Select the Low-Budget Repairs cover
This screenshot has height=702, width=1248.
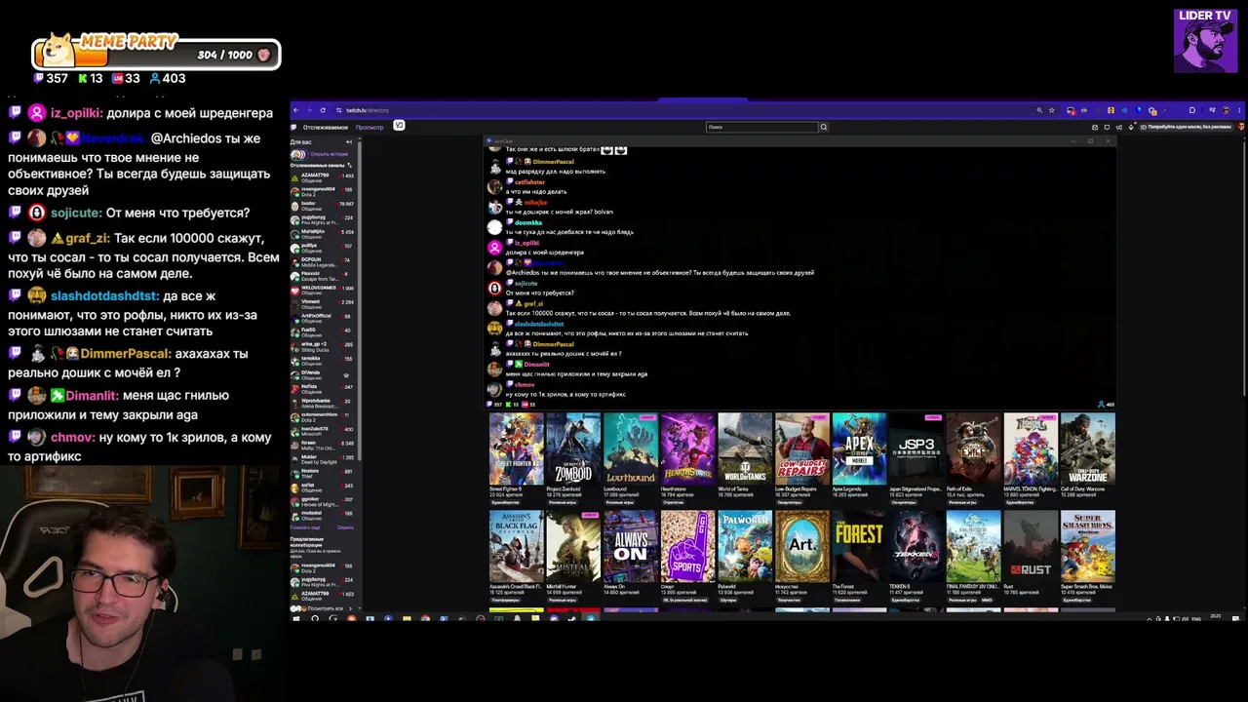(x=801, y=448)
